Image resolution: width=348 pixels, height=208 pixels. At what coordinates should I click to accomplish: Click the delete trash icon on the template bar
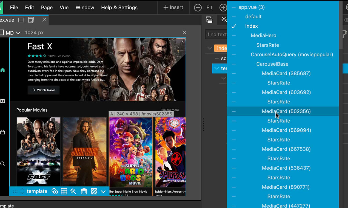84,191
